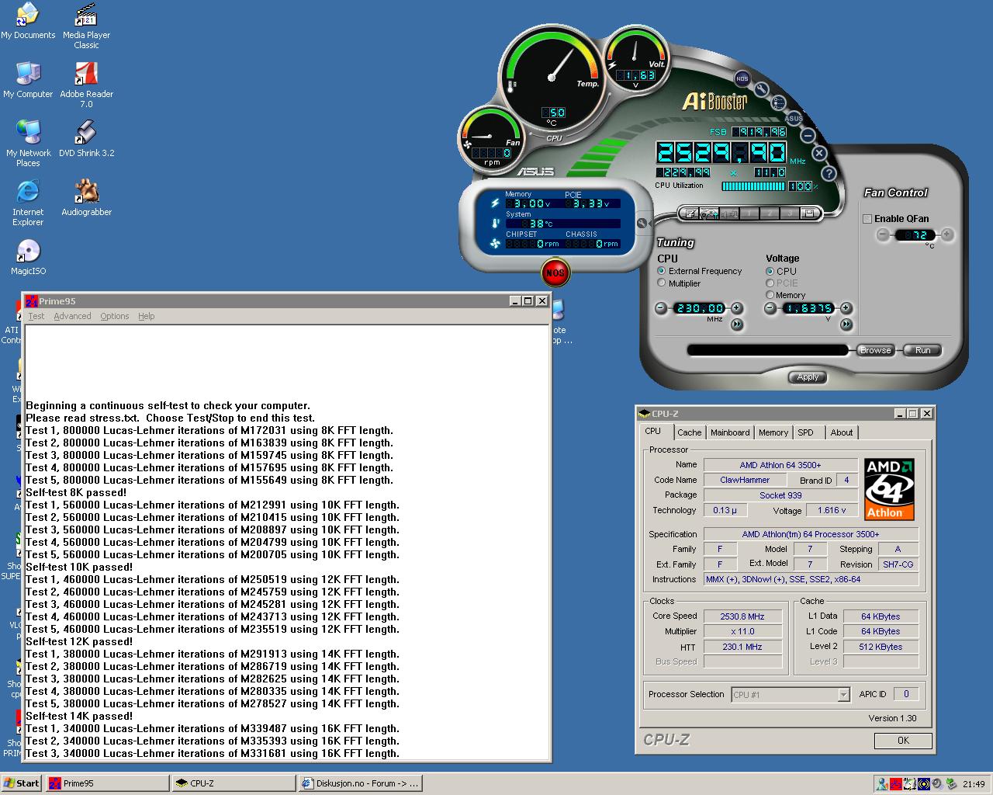Viewport: 993px width, 795px height.
Task: Switch to the Cache tab in CPU-Z
Action: point(689,432)
